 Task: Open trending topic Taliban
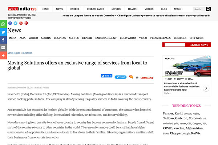[x=168, y=118]
